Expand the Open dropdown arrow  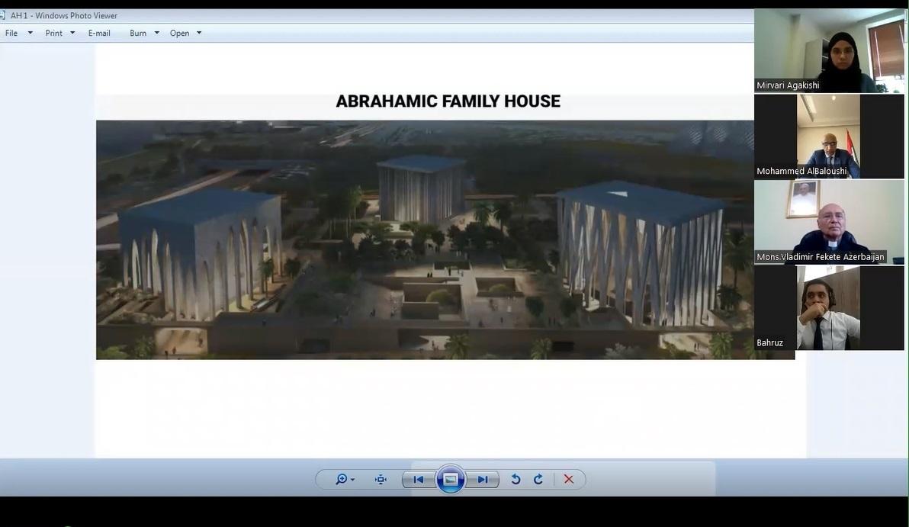199,33
